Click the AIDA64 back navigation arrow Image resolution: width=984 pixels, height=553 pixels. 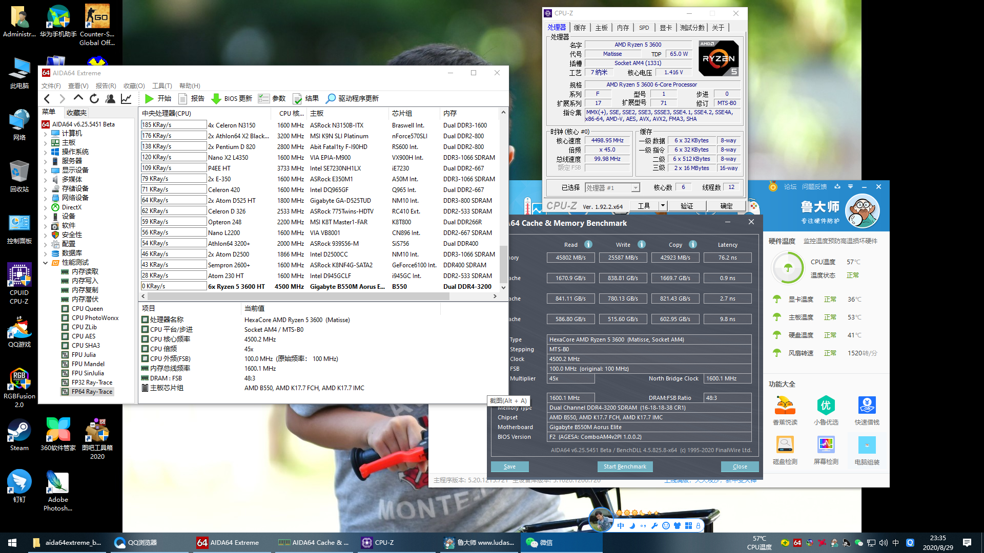tap(47, 98)
